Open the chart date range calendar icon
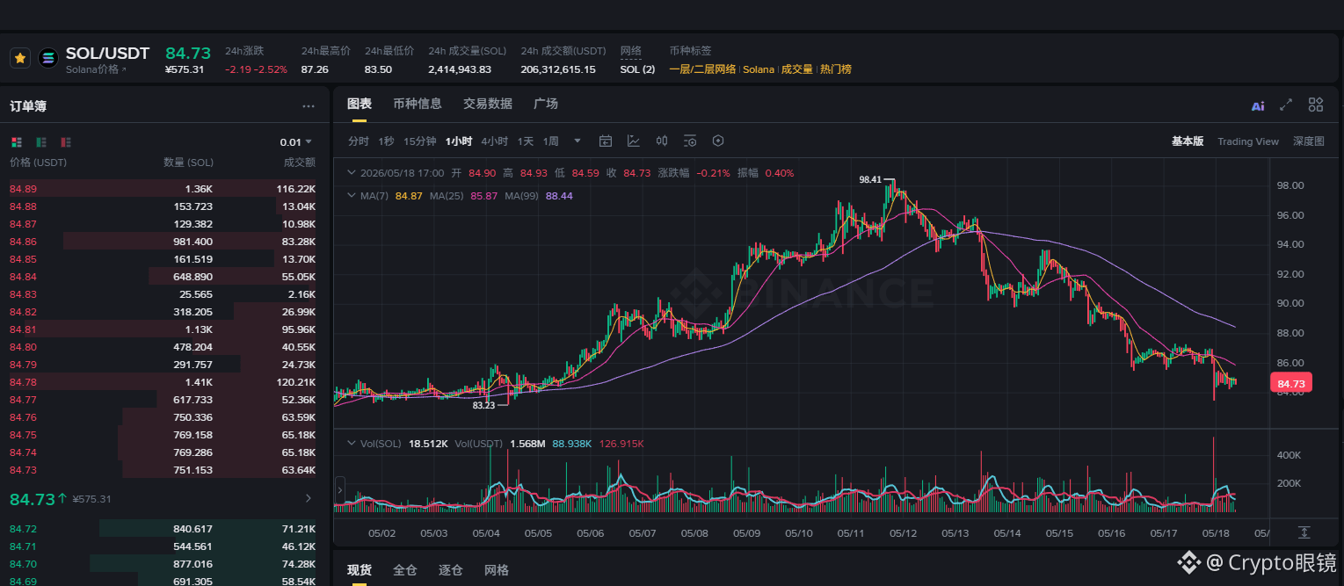This screenshot has height=586, width=1344. pyautogui.click(x=606, y=141)
